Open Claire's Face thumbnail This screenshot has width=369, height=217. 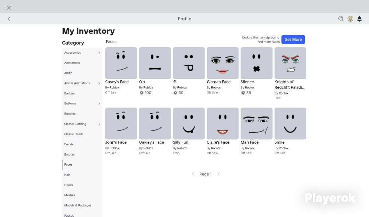[x=223, y=124]
